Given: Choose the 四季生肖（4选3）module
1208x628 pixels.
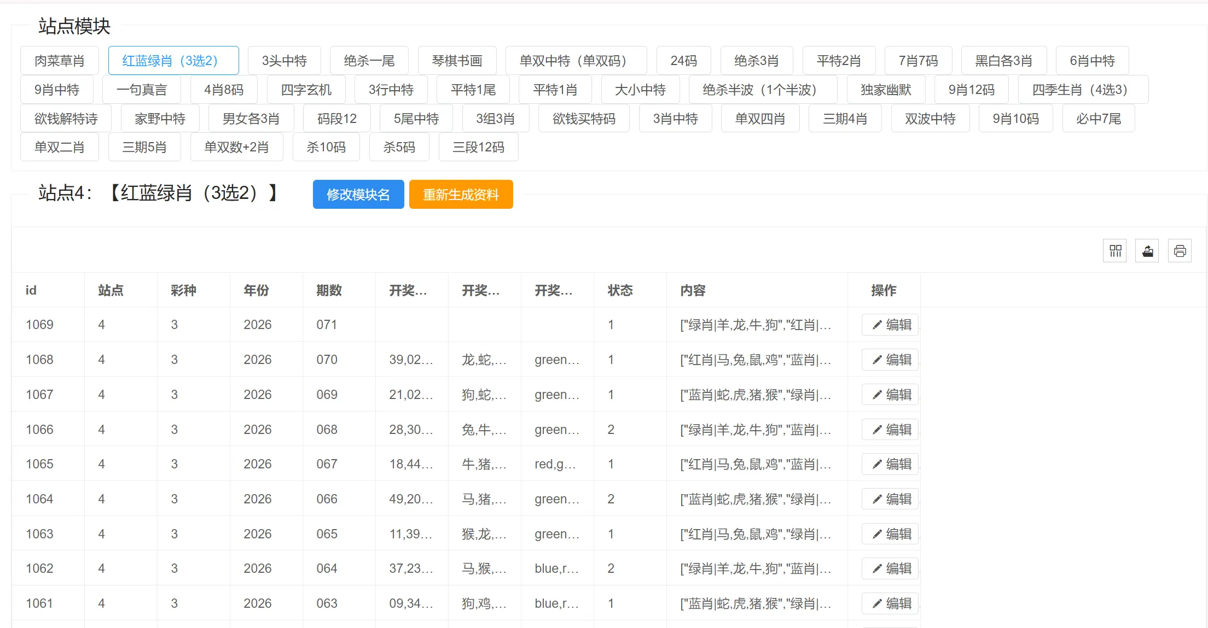Looking at the screenshot, I should pyautogui.click(x=1082, y=90).
